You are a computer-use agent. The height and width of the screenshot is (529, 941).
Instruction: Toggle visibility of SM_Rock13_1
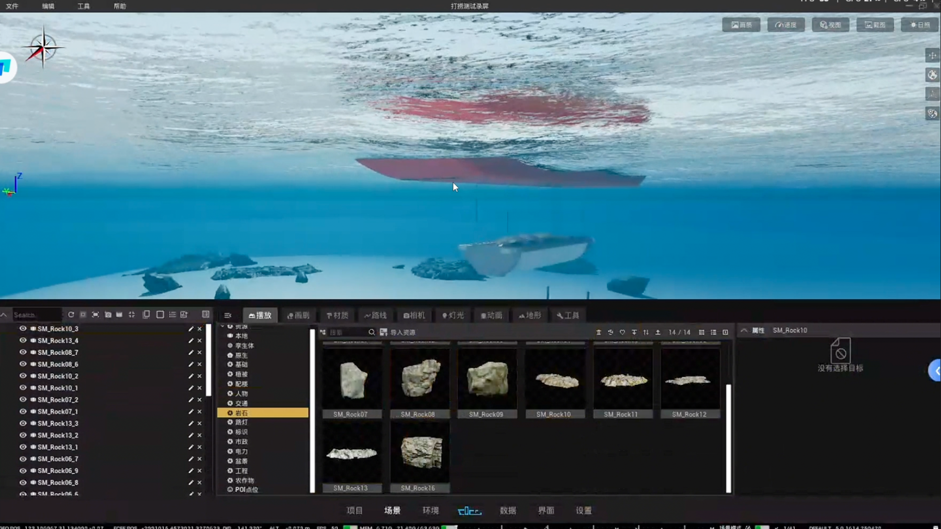click(x=23, y=447)
